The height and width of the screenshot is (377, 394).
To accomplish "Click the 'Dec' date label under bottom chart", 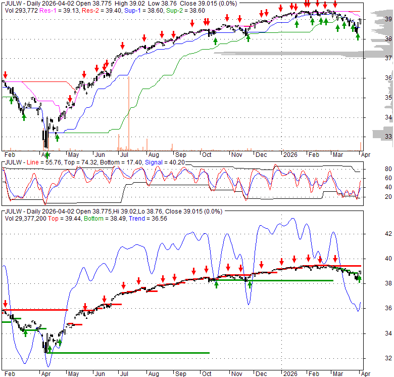I will pos(261,374).
